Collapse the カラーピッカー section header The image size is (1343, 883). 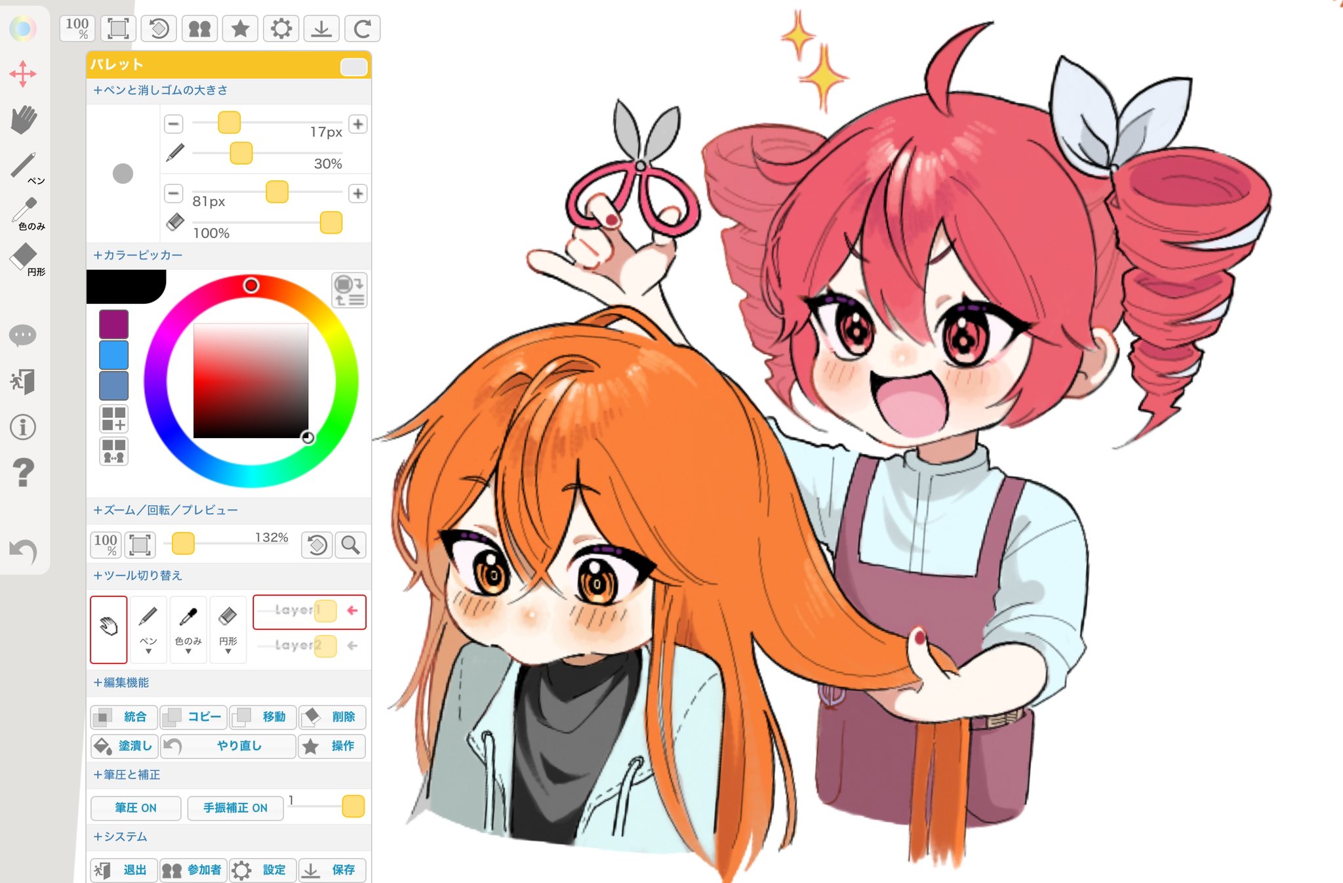(x=138, y=255)
